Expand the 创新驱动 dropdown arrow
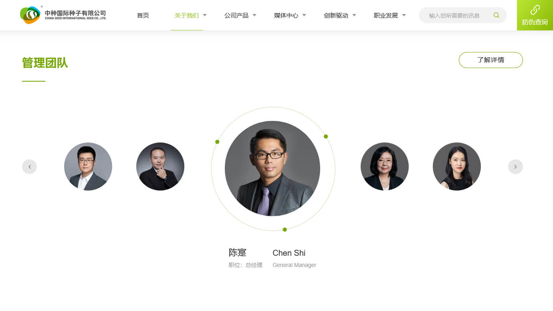The height and width of the screenshot is (311, 553). click(x=354, y=15)
